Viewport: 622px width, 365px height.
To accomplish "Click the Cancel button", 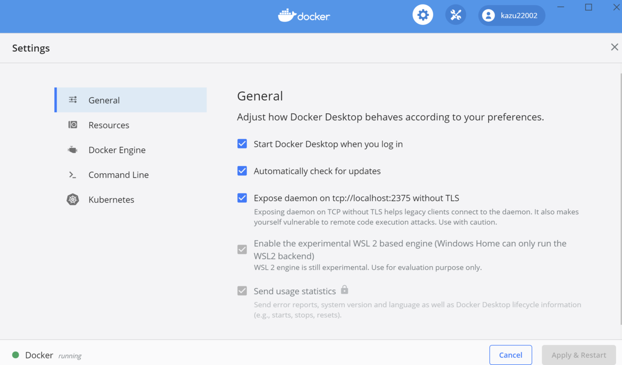I will click(x=511, y=355).
